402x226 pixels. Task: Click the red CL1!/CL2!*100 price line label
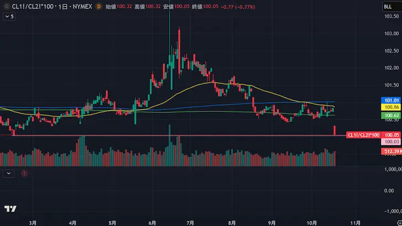click(362, 135)
